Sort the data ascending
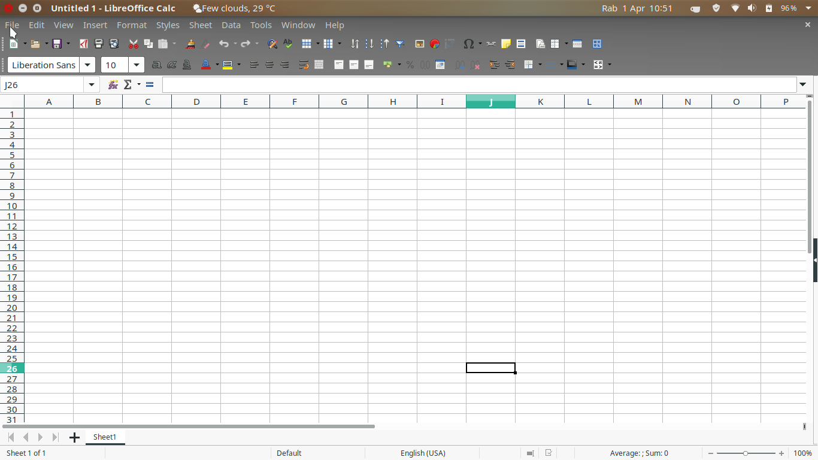Viewport: 818px width, 460px height. (x=369, y=44)
